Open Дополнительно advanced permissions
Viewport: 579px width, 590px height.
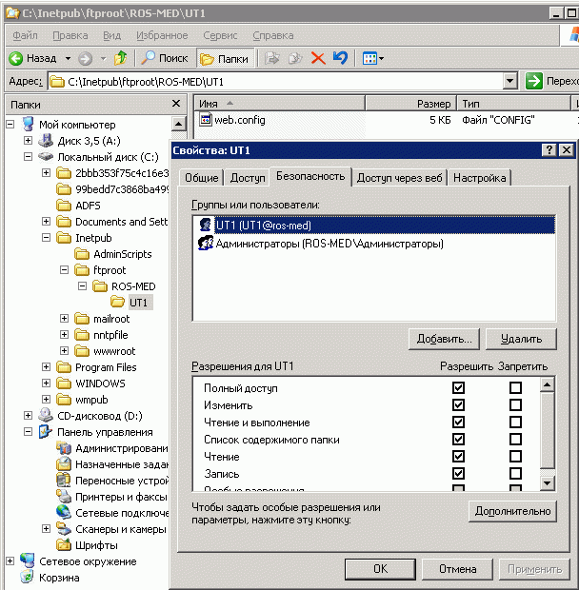pyautogui.click(x=512, y=511)
